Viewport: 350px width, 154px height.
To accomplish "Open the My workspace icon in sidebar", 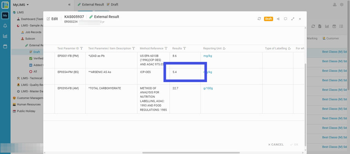I will 5,16.
